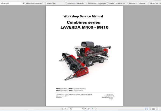Go to the next page
Viewport: 161px width, 111px height.
tap(85, 109)
